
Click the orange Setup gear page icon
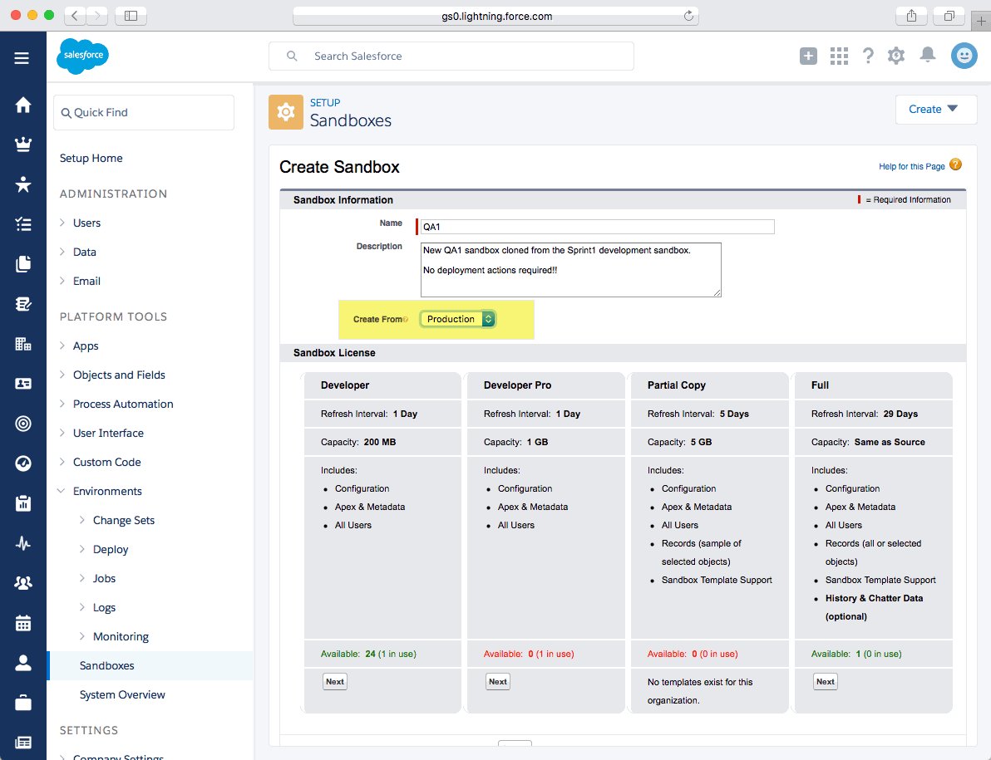point(286,112)
